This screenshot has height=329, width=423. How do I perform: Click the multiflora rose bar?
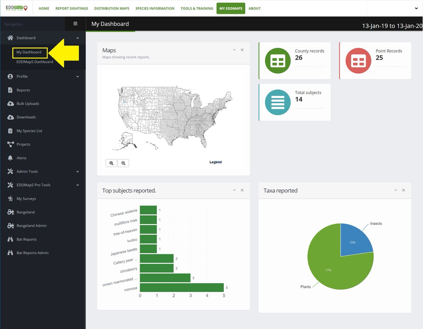(x=148, y=220)
